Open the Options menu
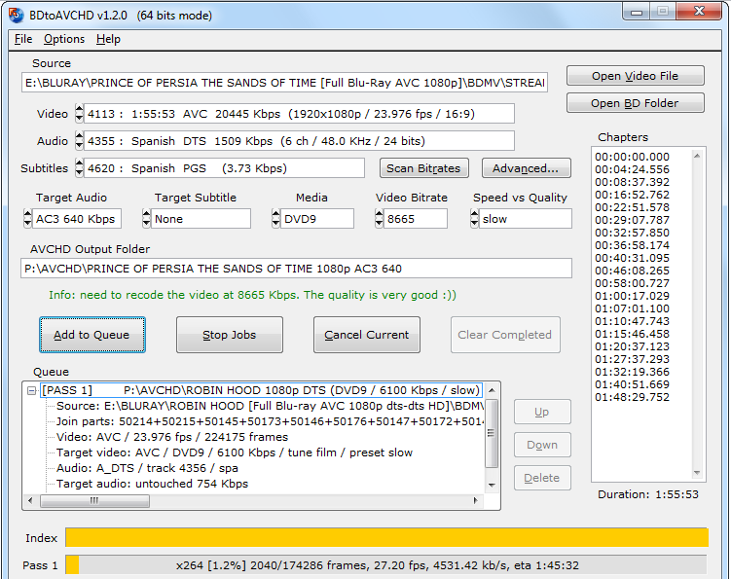This screenshot has width=731, height=579. coord(64,39)
